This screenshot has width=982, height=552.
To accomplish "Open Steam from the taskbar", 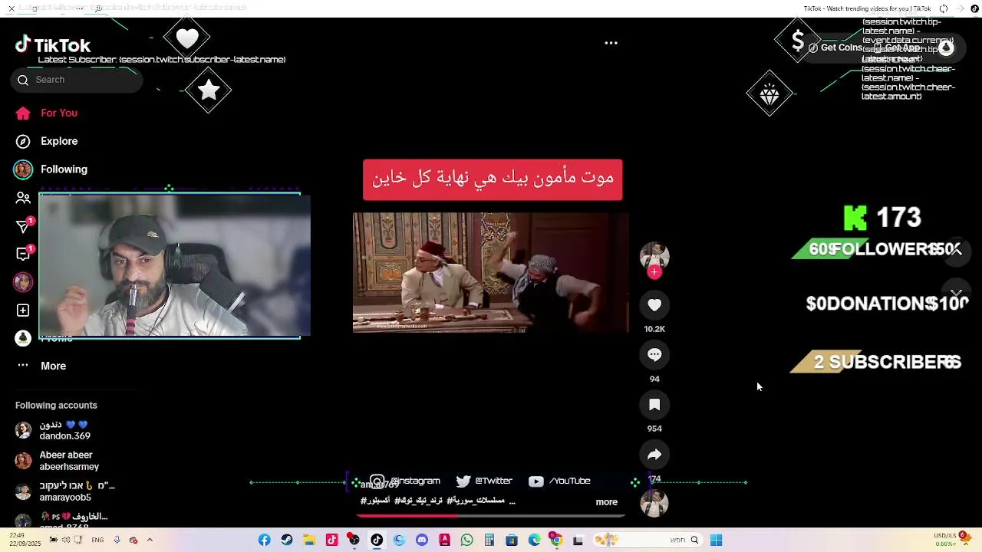I will (x=287, y=540).
